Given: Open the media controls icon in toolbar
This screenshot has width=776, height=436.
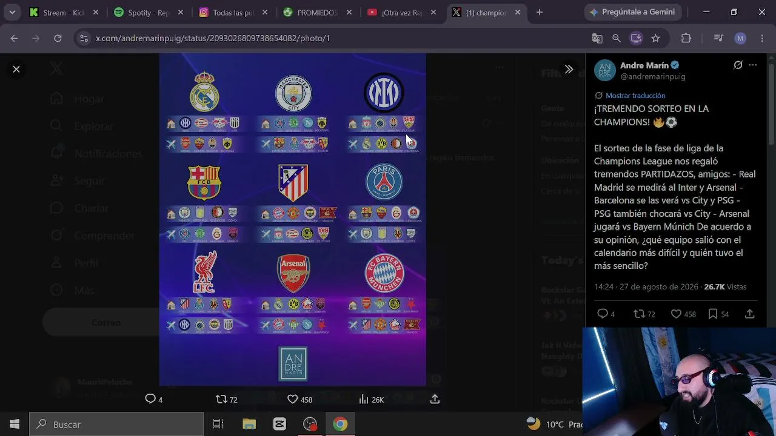Looking at the screenshot, I should (719, 38).
